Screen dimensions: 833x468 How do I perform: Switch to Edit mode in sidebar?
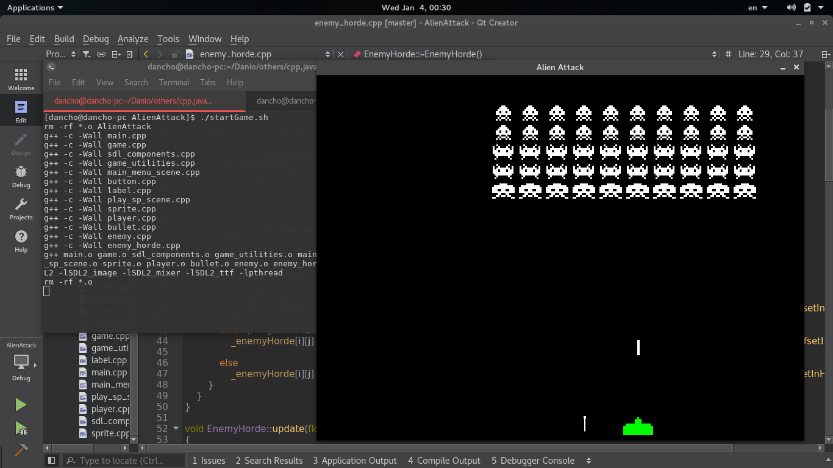21,112
